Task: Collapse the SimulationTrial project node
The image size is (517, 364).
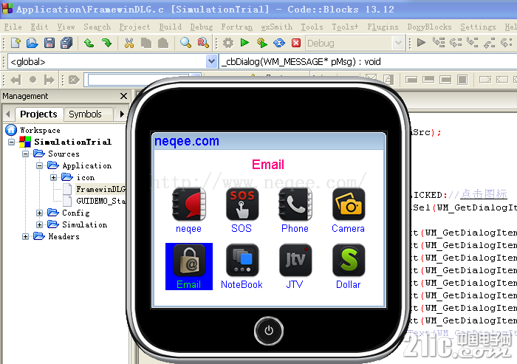Action: 12,142
